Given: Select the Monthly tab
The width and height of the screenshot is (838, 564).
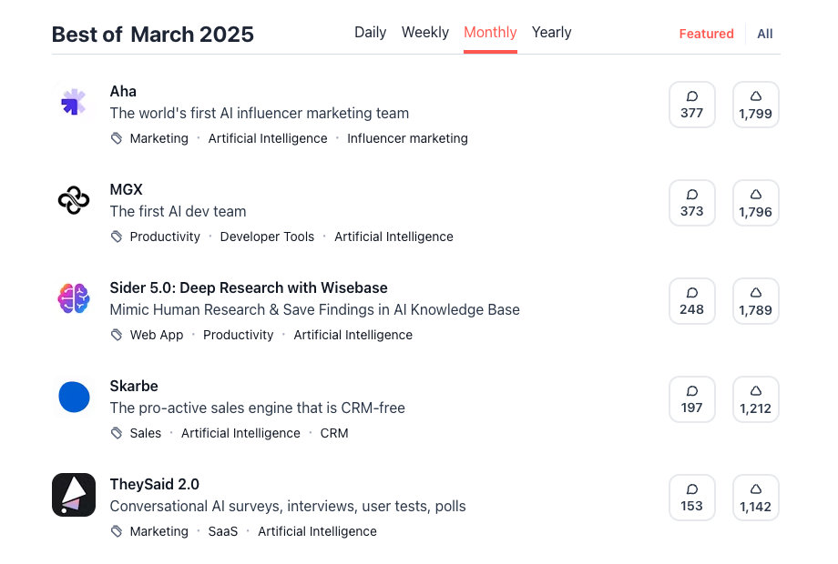Looking at the screenshot, I should pyautogui.click(x=490, y=33).
